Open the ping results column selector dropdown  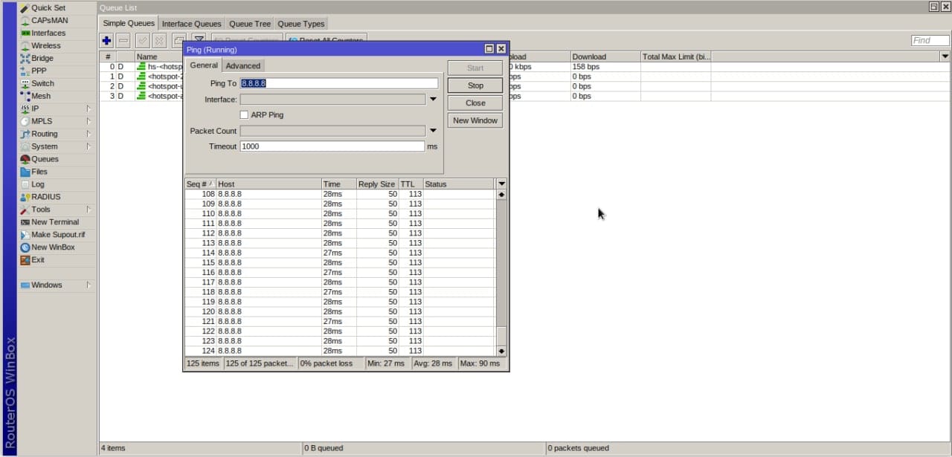tap(501, 184)
